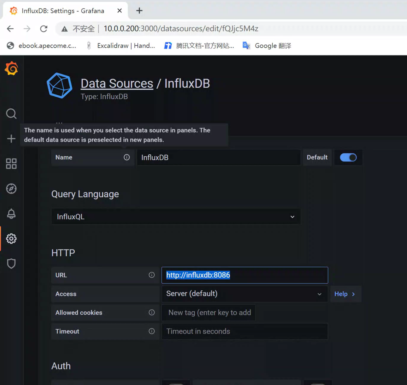Click the Timeout in seconds input field
Screen dimensions: 407x385
click(x=244, y=331)
